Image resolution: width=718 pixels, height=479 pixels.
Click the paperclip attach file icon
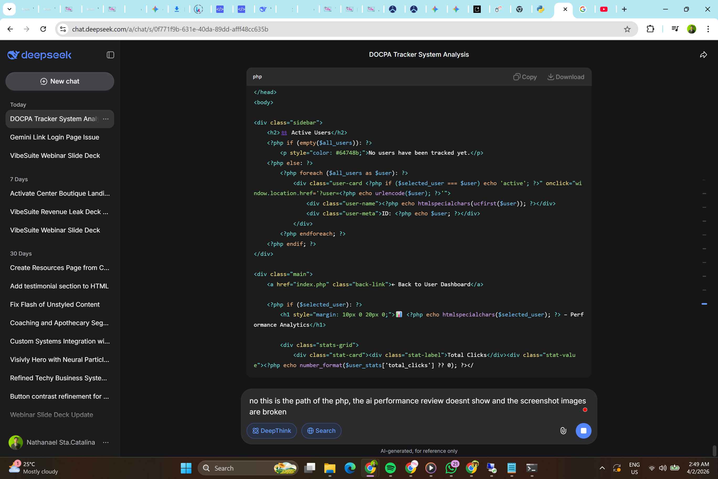click(563, 431)
